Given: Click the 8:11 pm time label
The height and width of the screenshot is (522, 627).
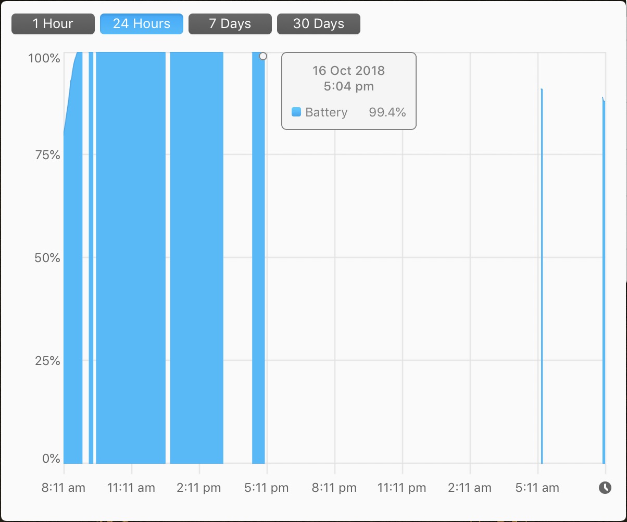Looking at the screenshot, I should 334,488.
